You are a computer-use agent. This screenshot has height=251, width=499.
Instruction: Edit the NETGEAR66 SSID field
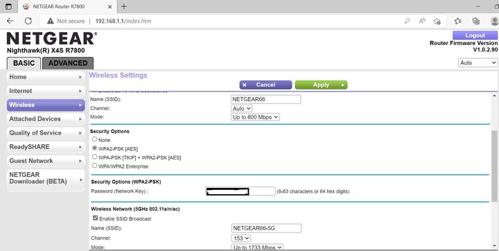[265, 99]
